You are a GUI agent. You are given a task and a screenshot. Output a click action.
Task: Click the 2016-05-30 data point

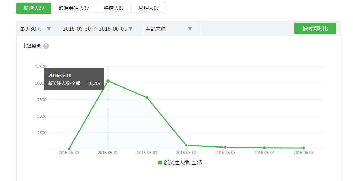click(x=69, y=149)
